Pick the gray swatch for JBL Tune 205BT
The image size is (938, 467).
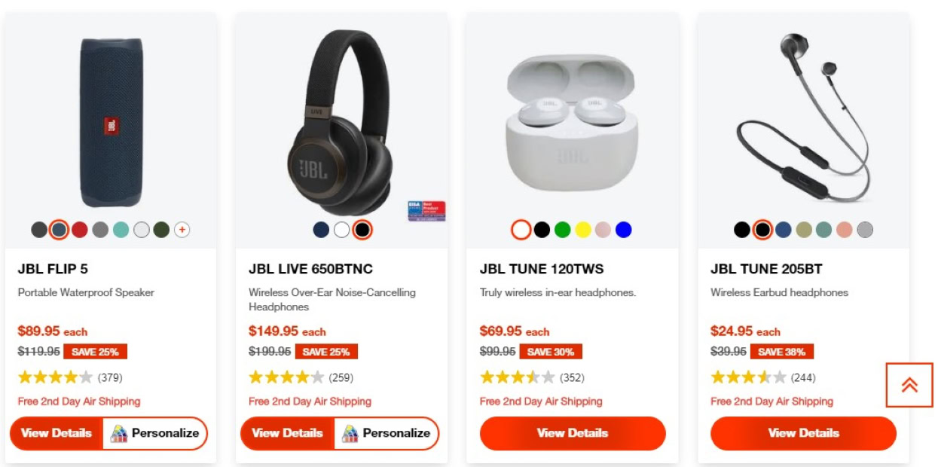[865, 230]
